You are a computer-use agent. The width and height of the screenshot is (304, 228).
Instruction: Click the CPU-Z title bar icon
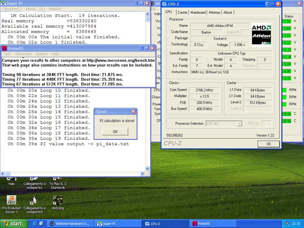coord(164,4)
